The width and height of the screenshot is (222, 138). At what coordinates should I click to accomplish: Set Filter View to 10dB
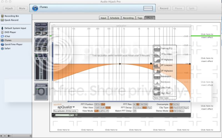tap(97, 107)
